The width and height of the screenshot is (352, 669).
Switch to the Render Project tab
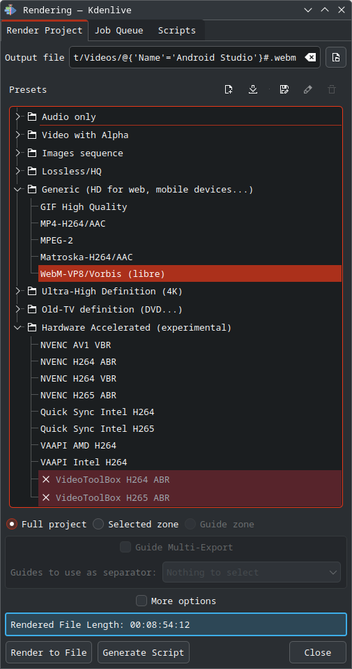(x=45, y=31)
